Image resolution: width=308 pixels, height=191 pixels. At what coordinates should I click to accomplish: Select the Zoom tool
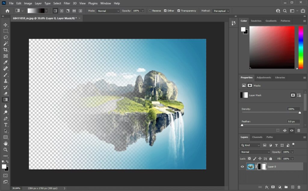(x=5, y=150)
